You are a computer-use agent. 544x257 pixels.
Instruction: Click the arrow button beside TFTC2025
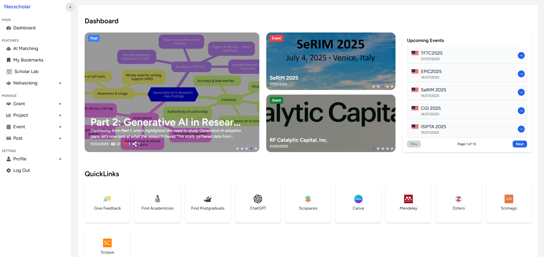click(x=521, y=55)
